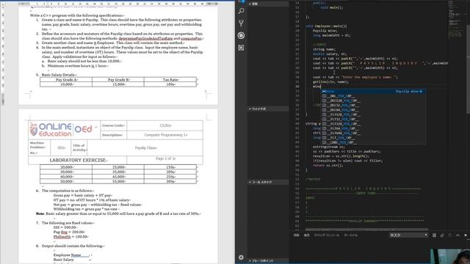Click the '15,000' cell in salary table
Screen dimensions: 470x264
tap(118, 84)
